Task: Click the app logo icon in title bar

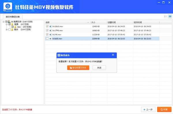Action: pos(8,7)
